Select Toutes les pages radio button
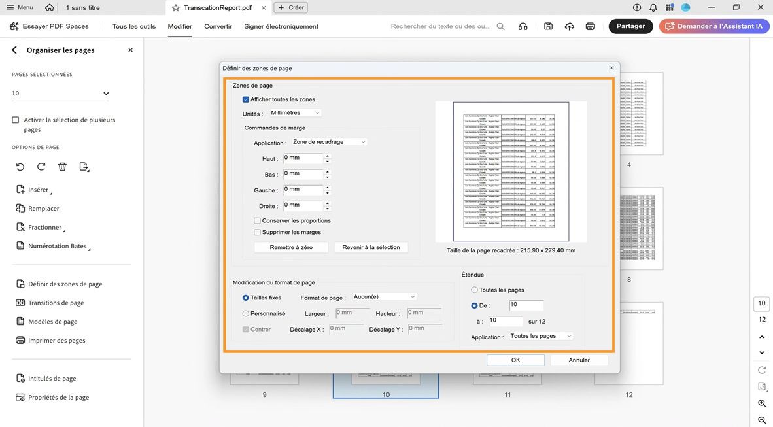Viewport: 773px width, 427px height. coord(474,290)
